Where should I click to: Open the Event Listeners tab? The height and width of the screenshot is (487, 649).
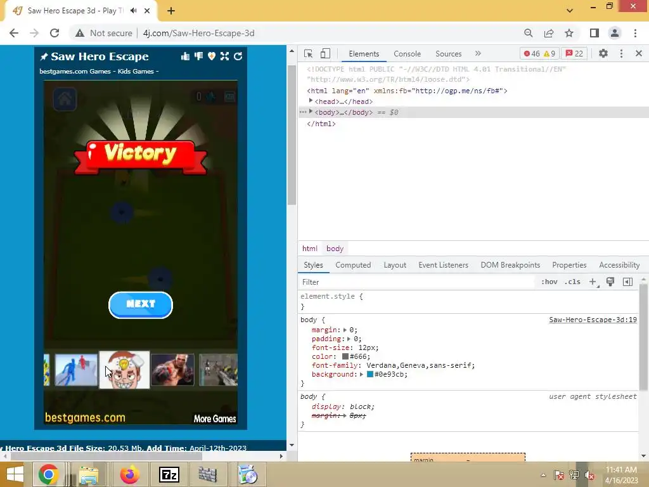pyautogui.click(x=443, y=265)
